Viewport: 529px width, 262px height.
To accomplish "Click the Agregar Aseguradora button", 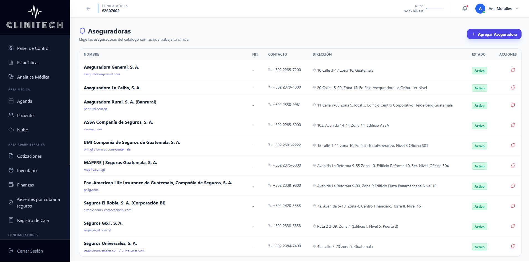I will 494,34.
